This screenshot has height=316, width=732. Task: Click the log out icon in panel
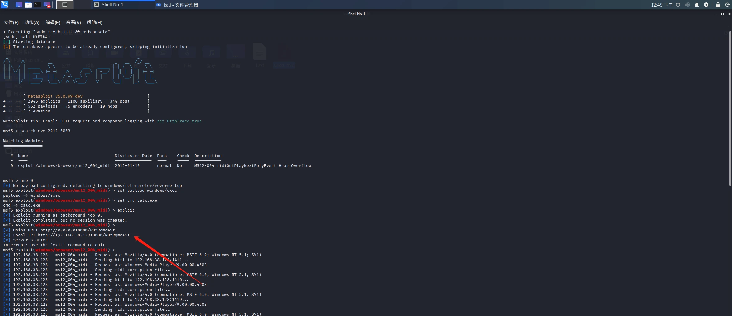(x=727, y=5)
